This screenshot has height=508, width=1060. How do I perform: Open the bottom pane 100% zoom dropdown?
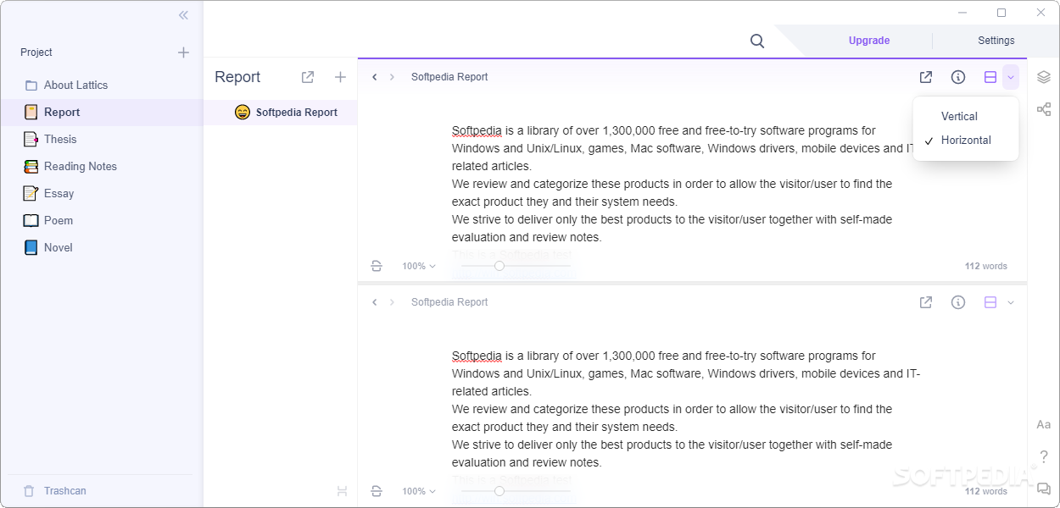point(419,491)
